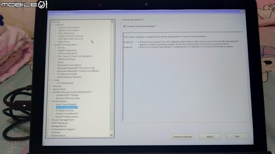Open Enclave Memory Size setting
This screenshot has height=154, width=275.
click(x=68, y=98)
